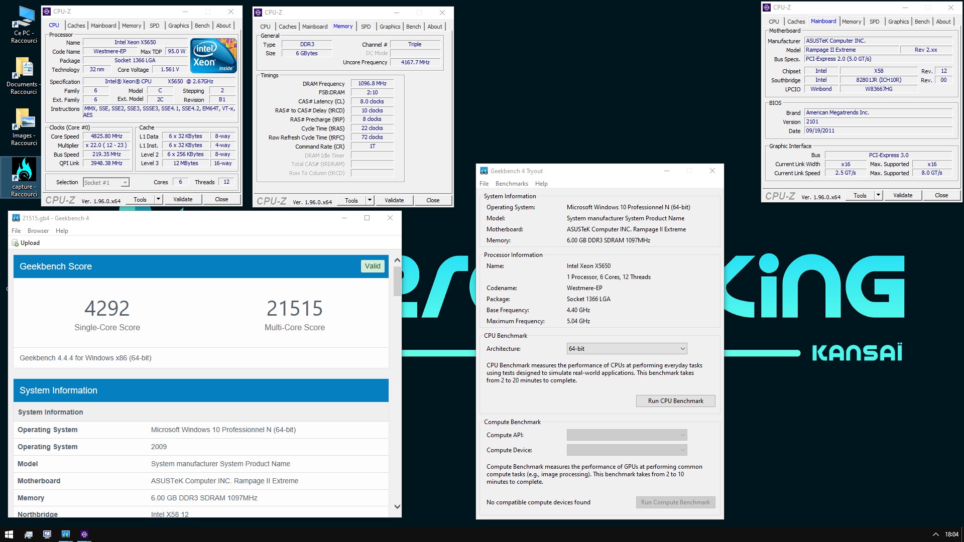Click the Core Voltage 1.561 V value

pos(170,70)
